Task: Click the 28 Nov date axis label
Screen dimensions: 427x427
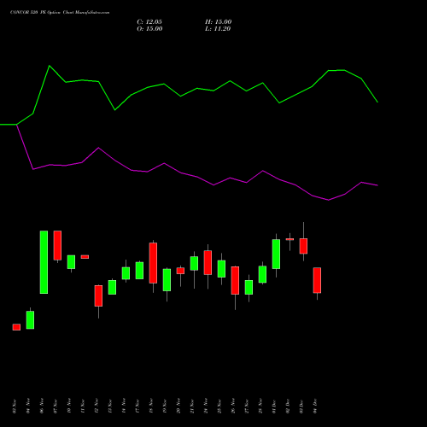Action: tap(260, 407)
